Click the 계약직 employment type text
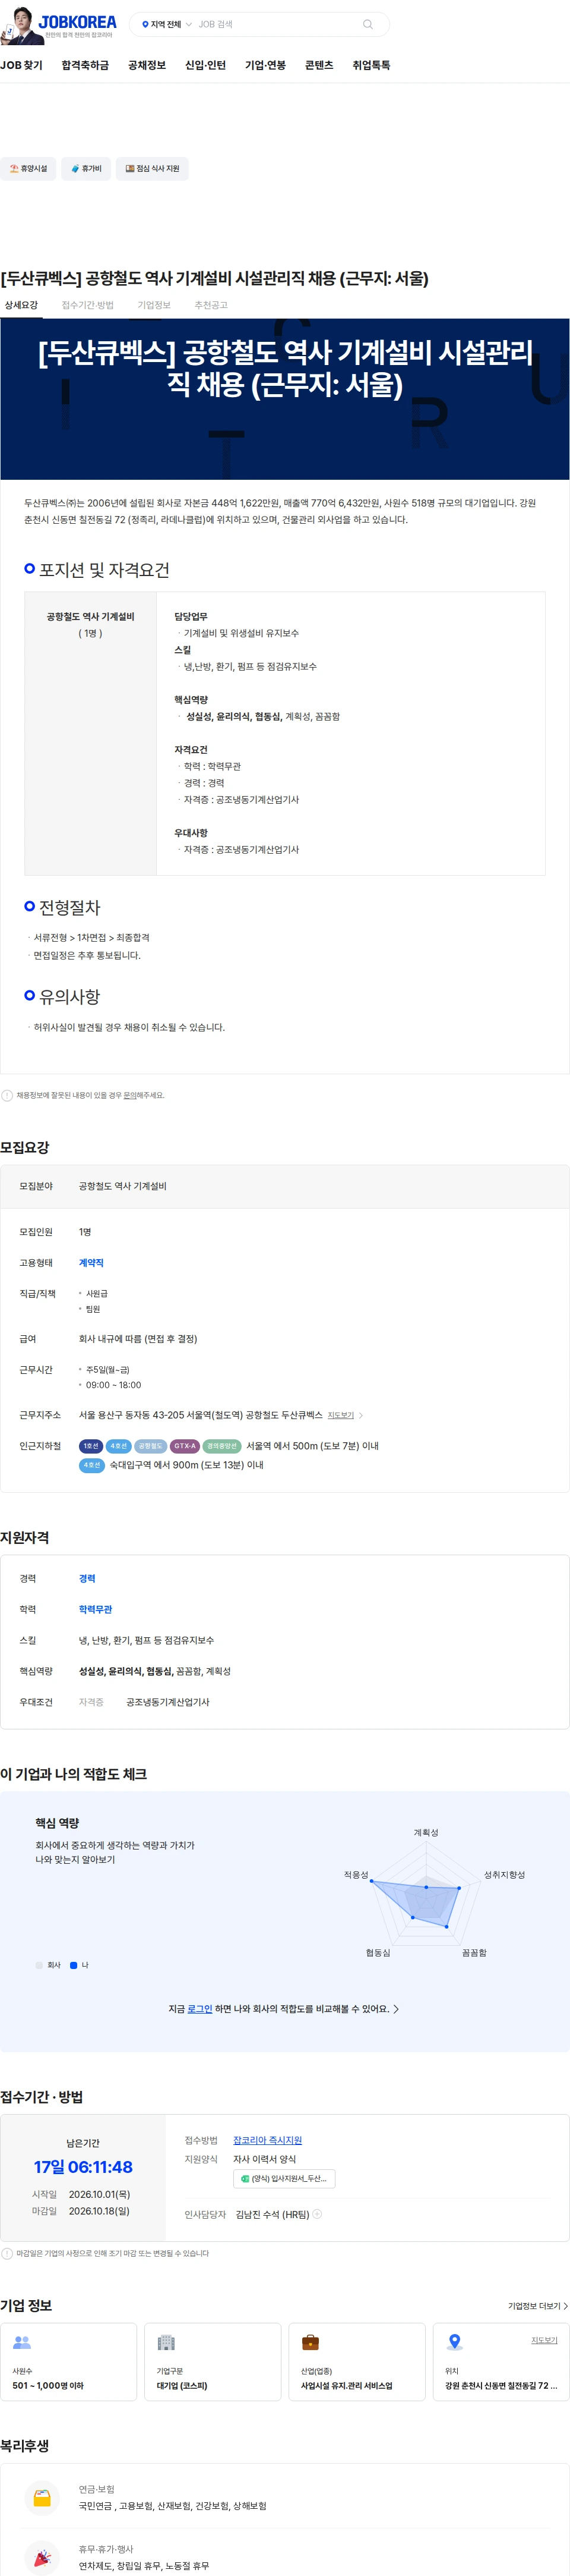The height and width of the screenshot is (2576, 570). (91, 1263)
